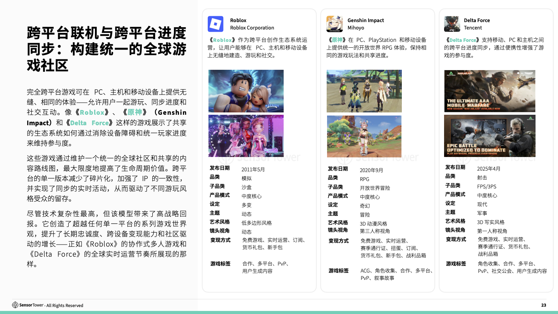
Task: Click the Genshin Impact app icon
Action: (x=334, y=24)
